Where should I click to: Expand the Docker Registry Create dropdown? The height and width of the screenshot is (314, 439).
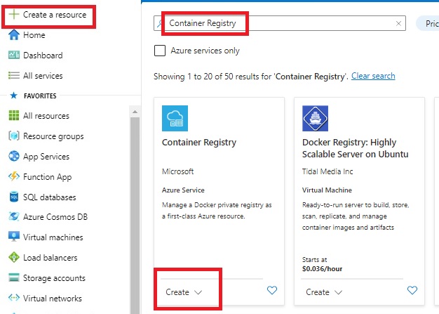[x=324, y=292]
